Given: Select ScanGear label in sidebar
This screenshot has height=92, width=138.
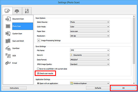Looking at the screenshot, I should click(16, 48).
